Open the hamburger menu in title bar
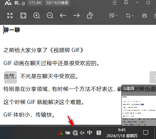 point(115,2)
